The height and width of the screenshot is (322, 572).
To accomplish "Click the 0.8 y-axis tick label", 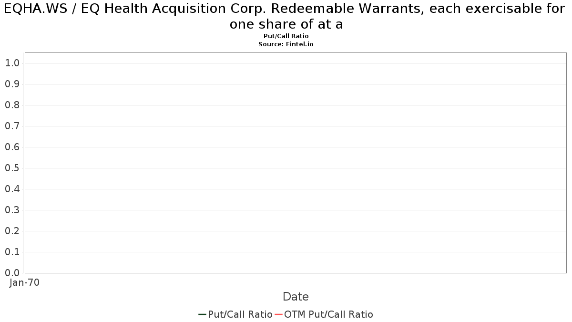I will [12, 105].
